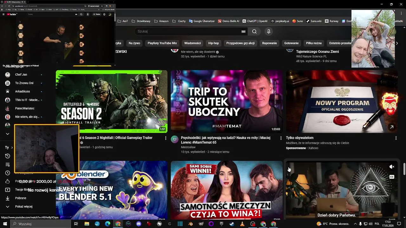Open Suno.wiki bookmark
406x228 pixels.
[x=314, y=21]
